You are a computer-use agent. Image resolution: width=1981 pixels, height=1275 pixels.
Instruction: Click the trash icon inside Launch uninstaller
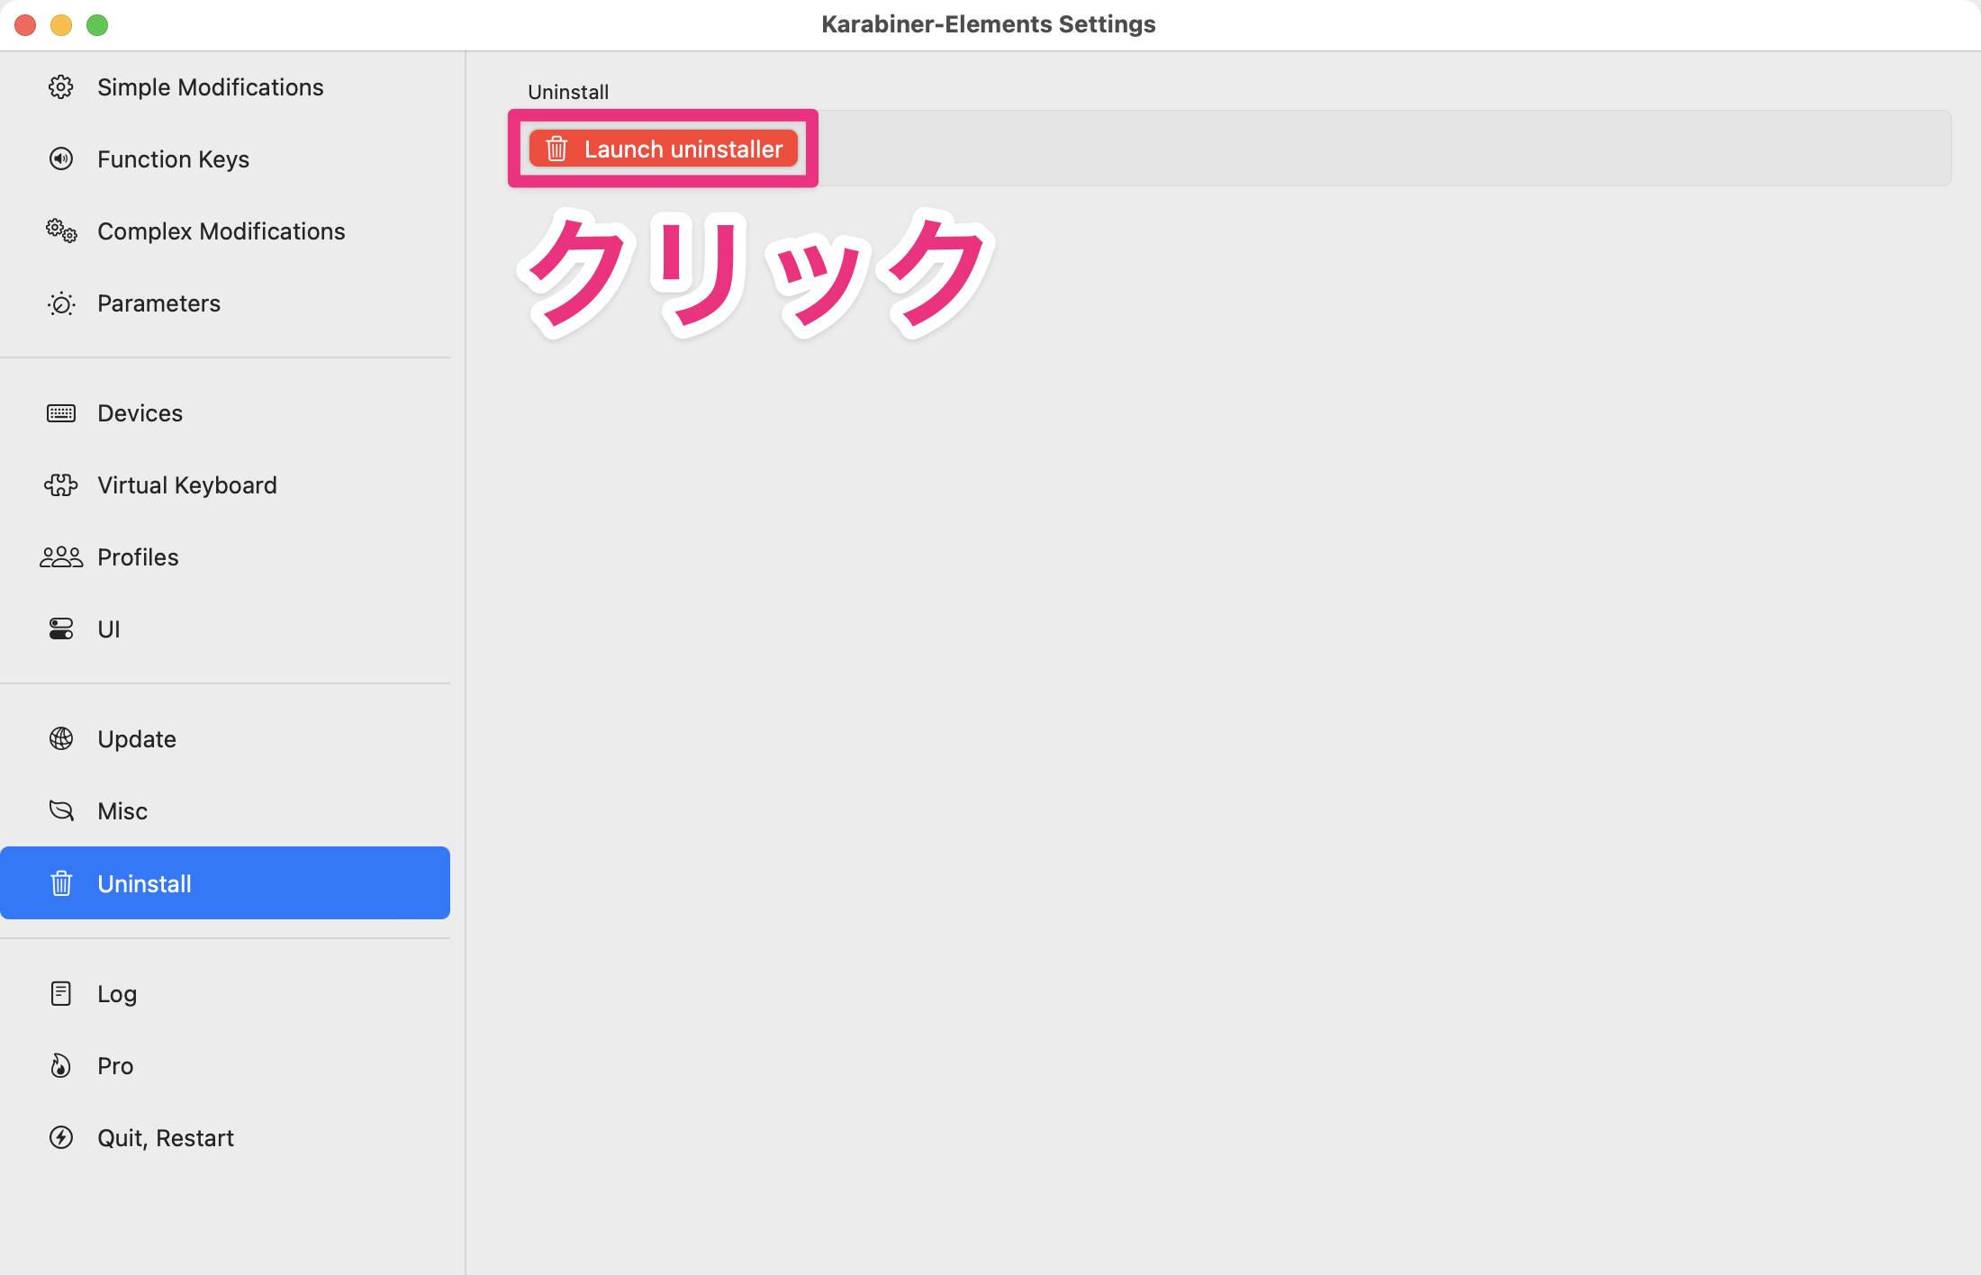point(556,149)
